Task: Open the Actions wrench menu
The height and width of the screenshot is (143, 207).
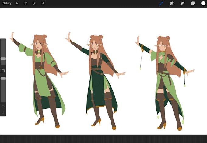Action: coord(17,3)
